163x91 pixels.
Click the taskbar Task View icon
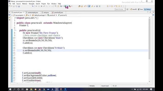(22, 89)
